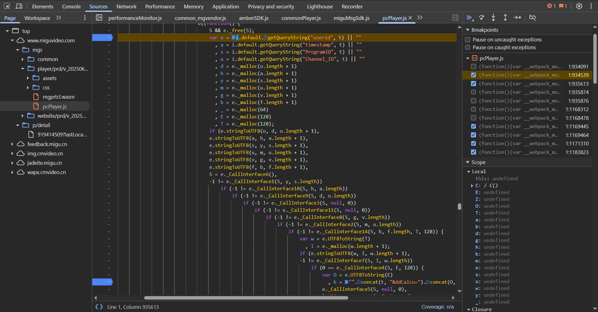This screenshot has height=312, width=598.
Task: Step out of current function
Action: pos(505,18)
